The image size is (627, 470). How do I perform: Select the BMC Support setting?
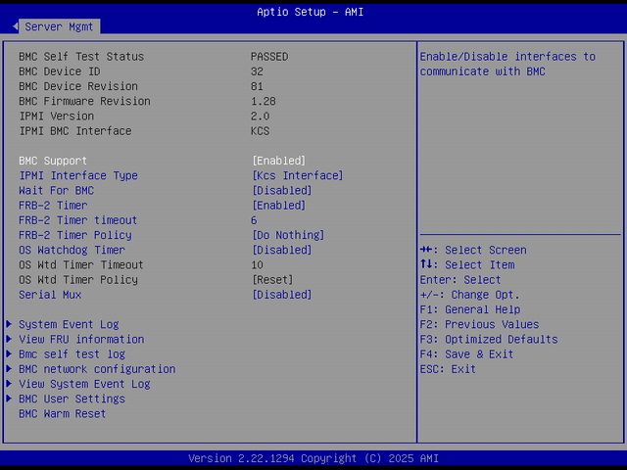[53, 161]
